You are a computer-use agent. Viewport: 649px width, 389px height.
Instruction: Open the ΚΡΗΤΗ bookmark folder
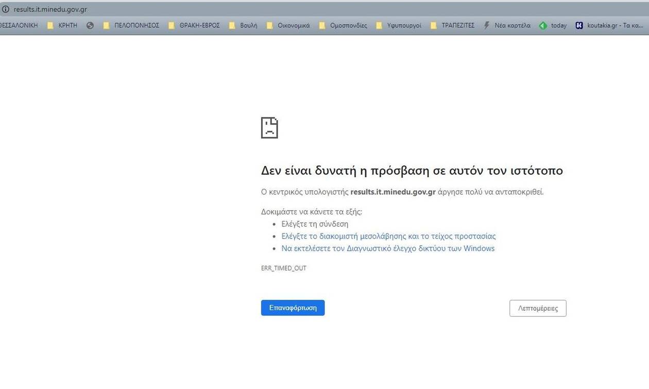pyautogui.click(x=62, y=25)
